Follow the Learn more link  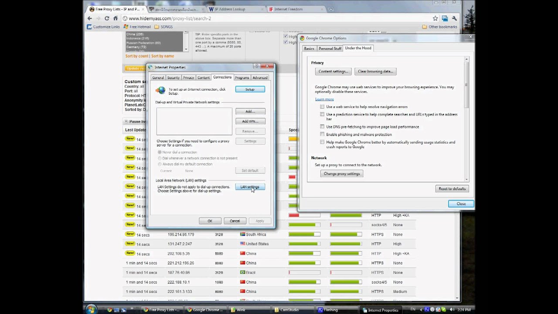point(324,99)
